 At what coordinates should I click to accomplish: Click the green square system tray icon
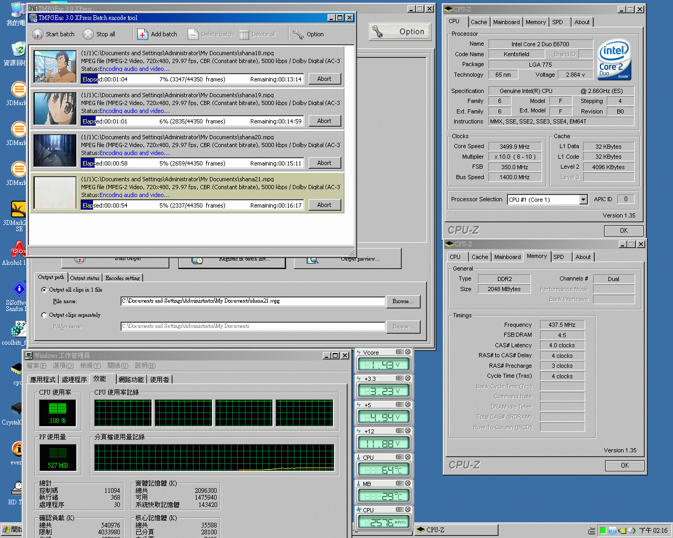tap(603, 531)
